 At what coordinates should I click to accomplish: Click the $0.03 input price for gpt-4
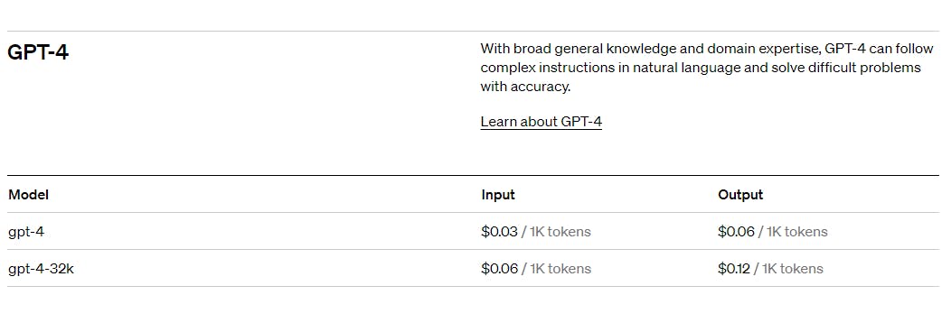(499, 232)
